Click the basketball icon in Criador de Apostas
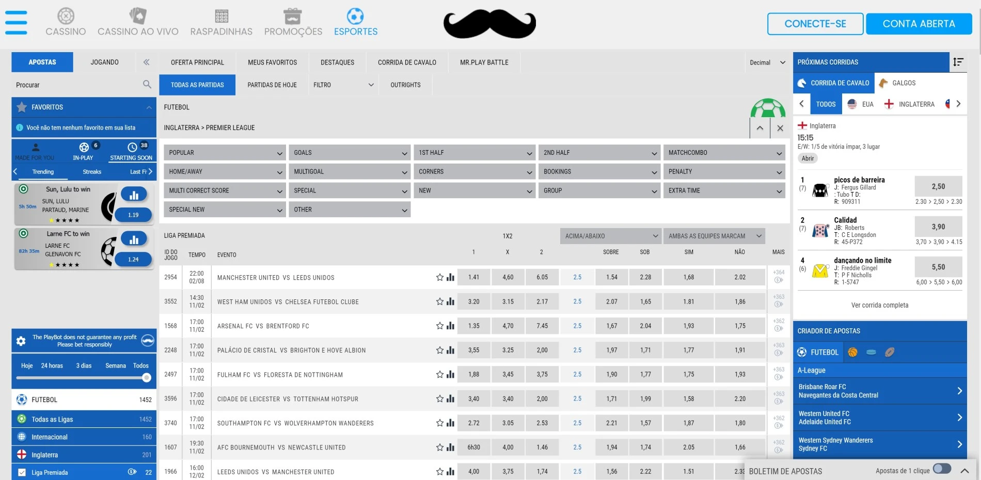981x480 pixels. (852, 352)
